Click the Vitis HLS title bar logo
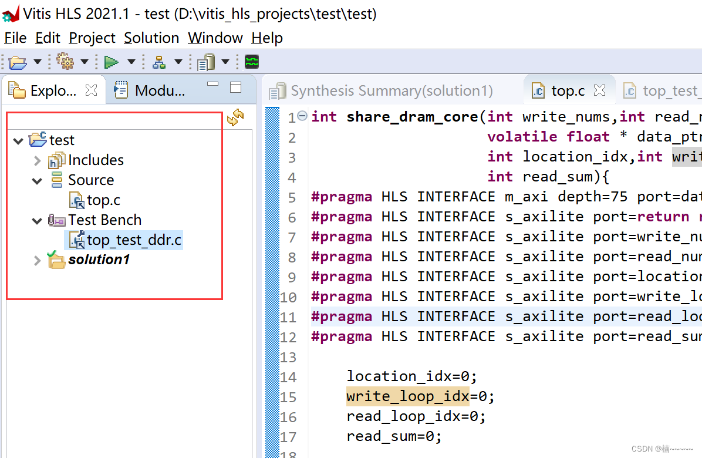 tap(11, 14)
